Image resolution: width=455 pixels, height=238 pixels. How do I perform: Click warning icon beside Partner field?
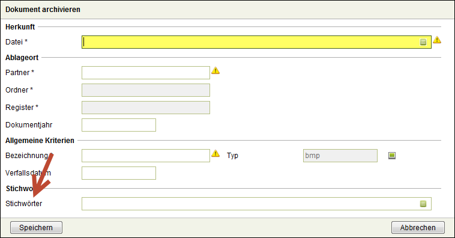tap(215, 70)
